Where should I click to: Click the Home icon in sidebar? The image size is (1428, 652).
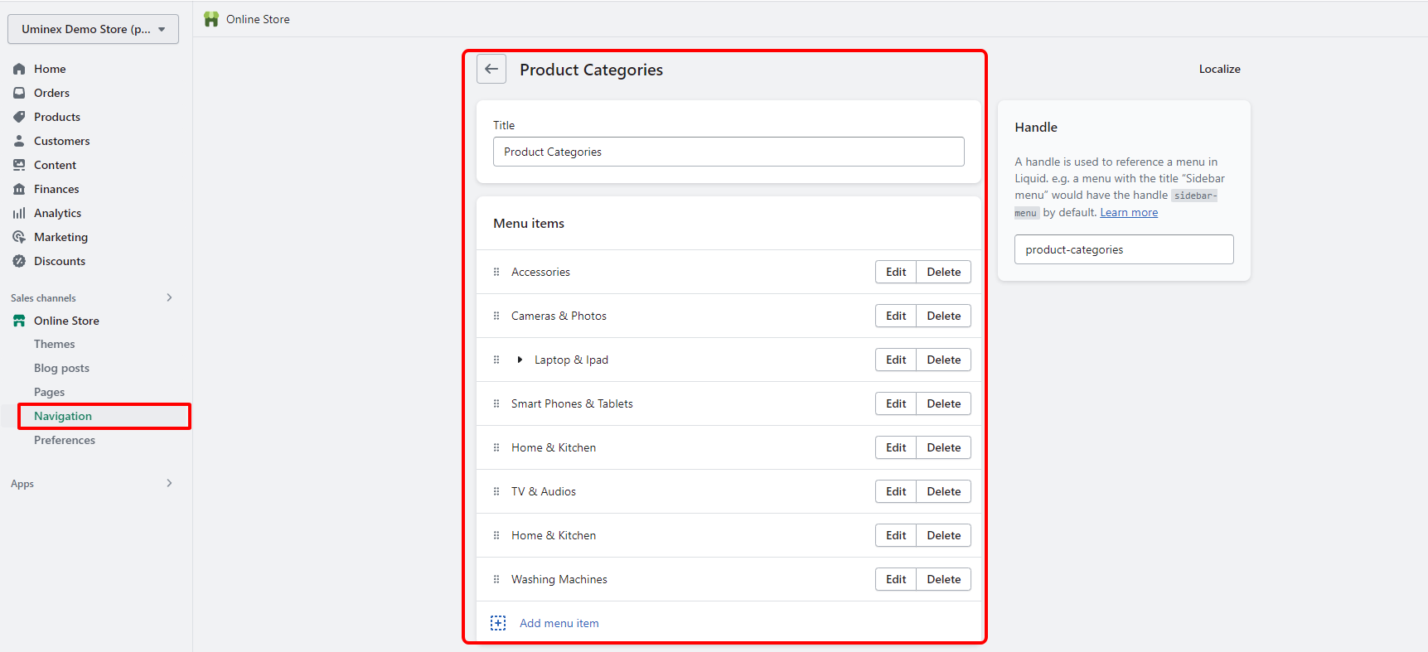[x=19, y=69]
